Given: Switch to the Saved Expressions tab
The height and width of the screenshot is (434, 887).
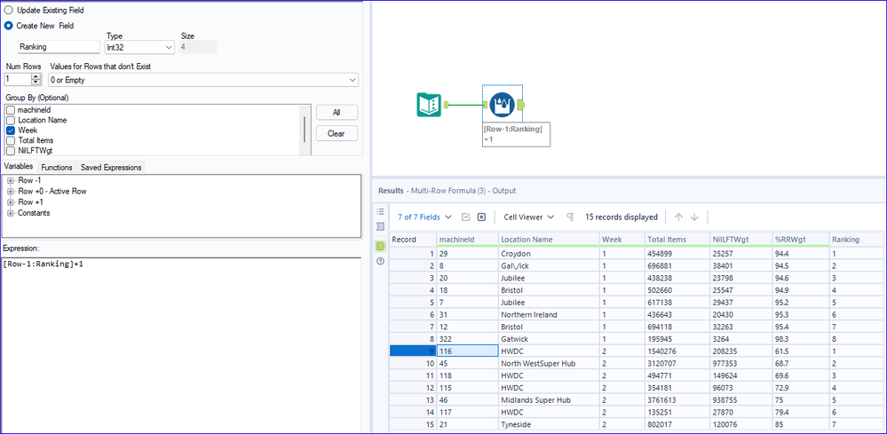Looking at the screenshot, I should [110, 167].
